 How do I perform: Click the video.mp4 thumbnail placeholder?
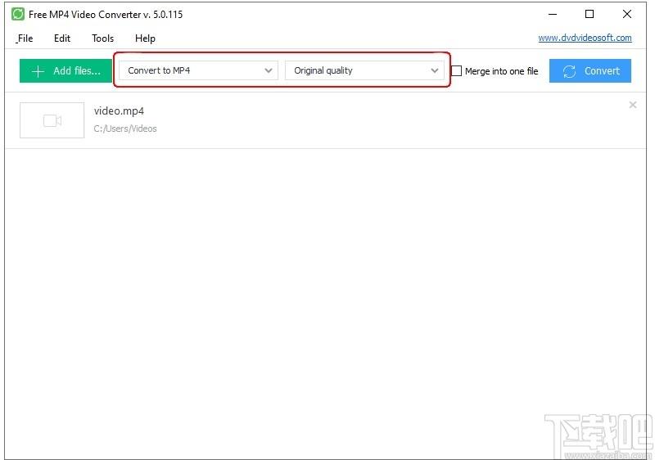52,120
